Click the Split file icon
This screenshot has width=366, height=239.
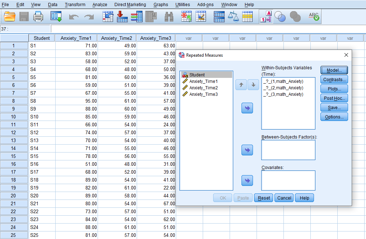[219, 17]
